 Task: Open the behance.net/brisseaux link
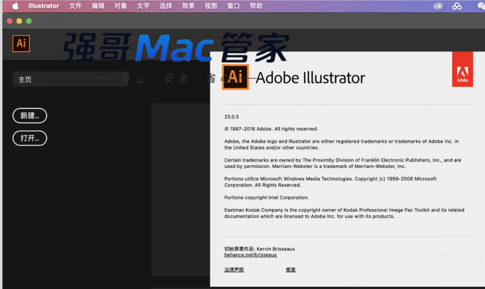coord(250,255)
